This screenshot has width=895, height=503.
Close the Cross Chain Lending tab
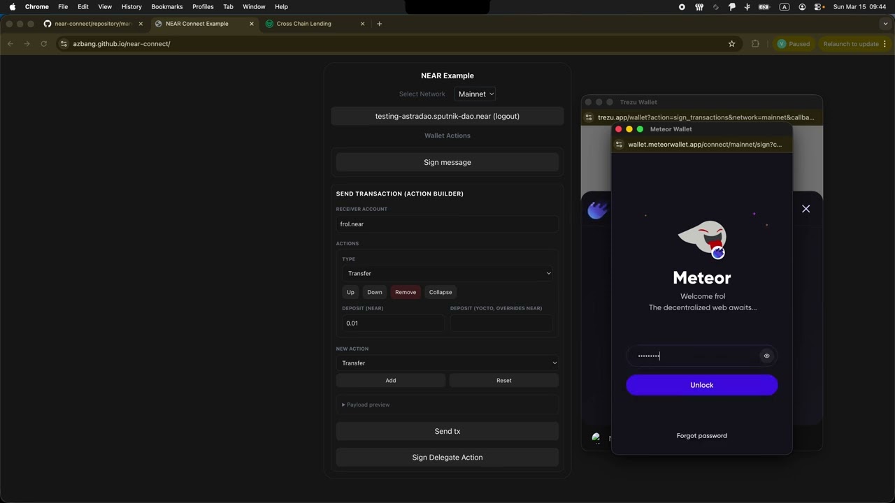[362, 24]
